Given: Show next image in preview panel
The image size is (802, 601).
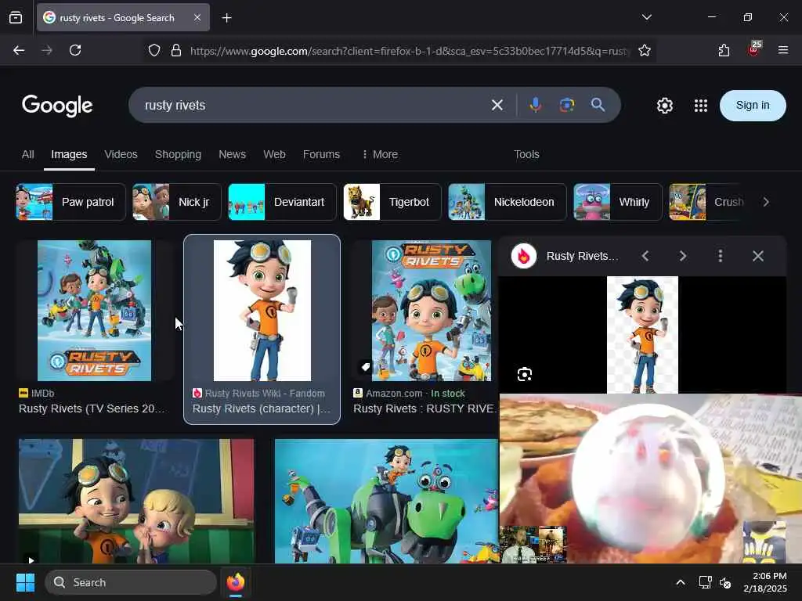Looking at the screenshot, I should [x=682, y=256].
